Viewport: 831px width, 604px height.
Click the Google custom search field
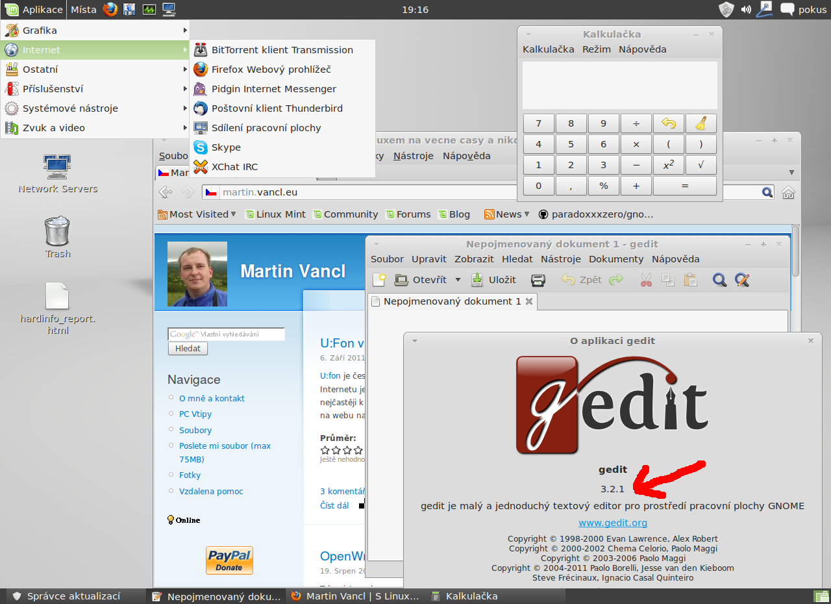click(226, 334)
